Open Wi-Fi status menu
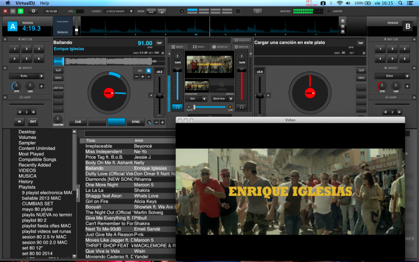This screenshot has width=419, height=262. (339, 3)
